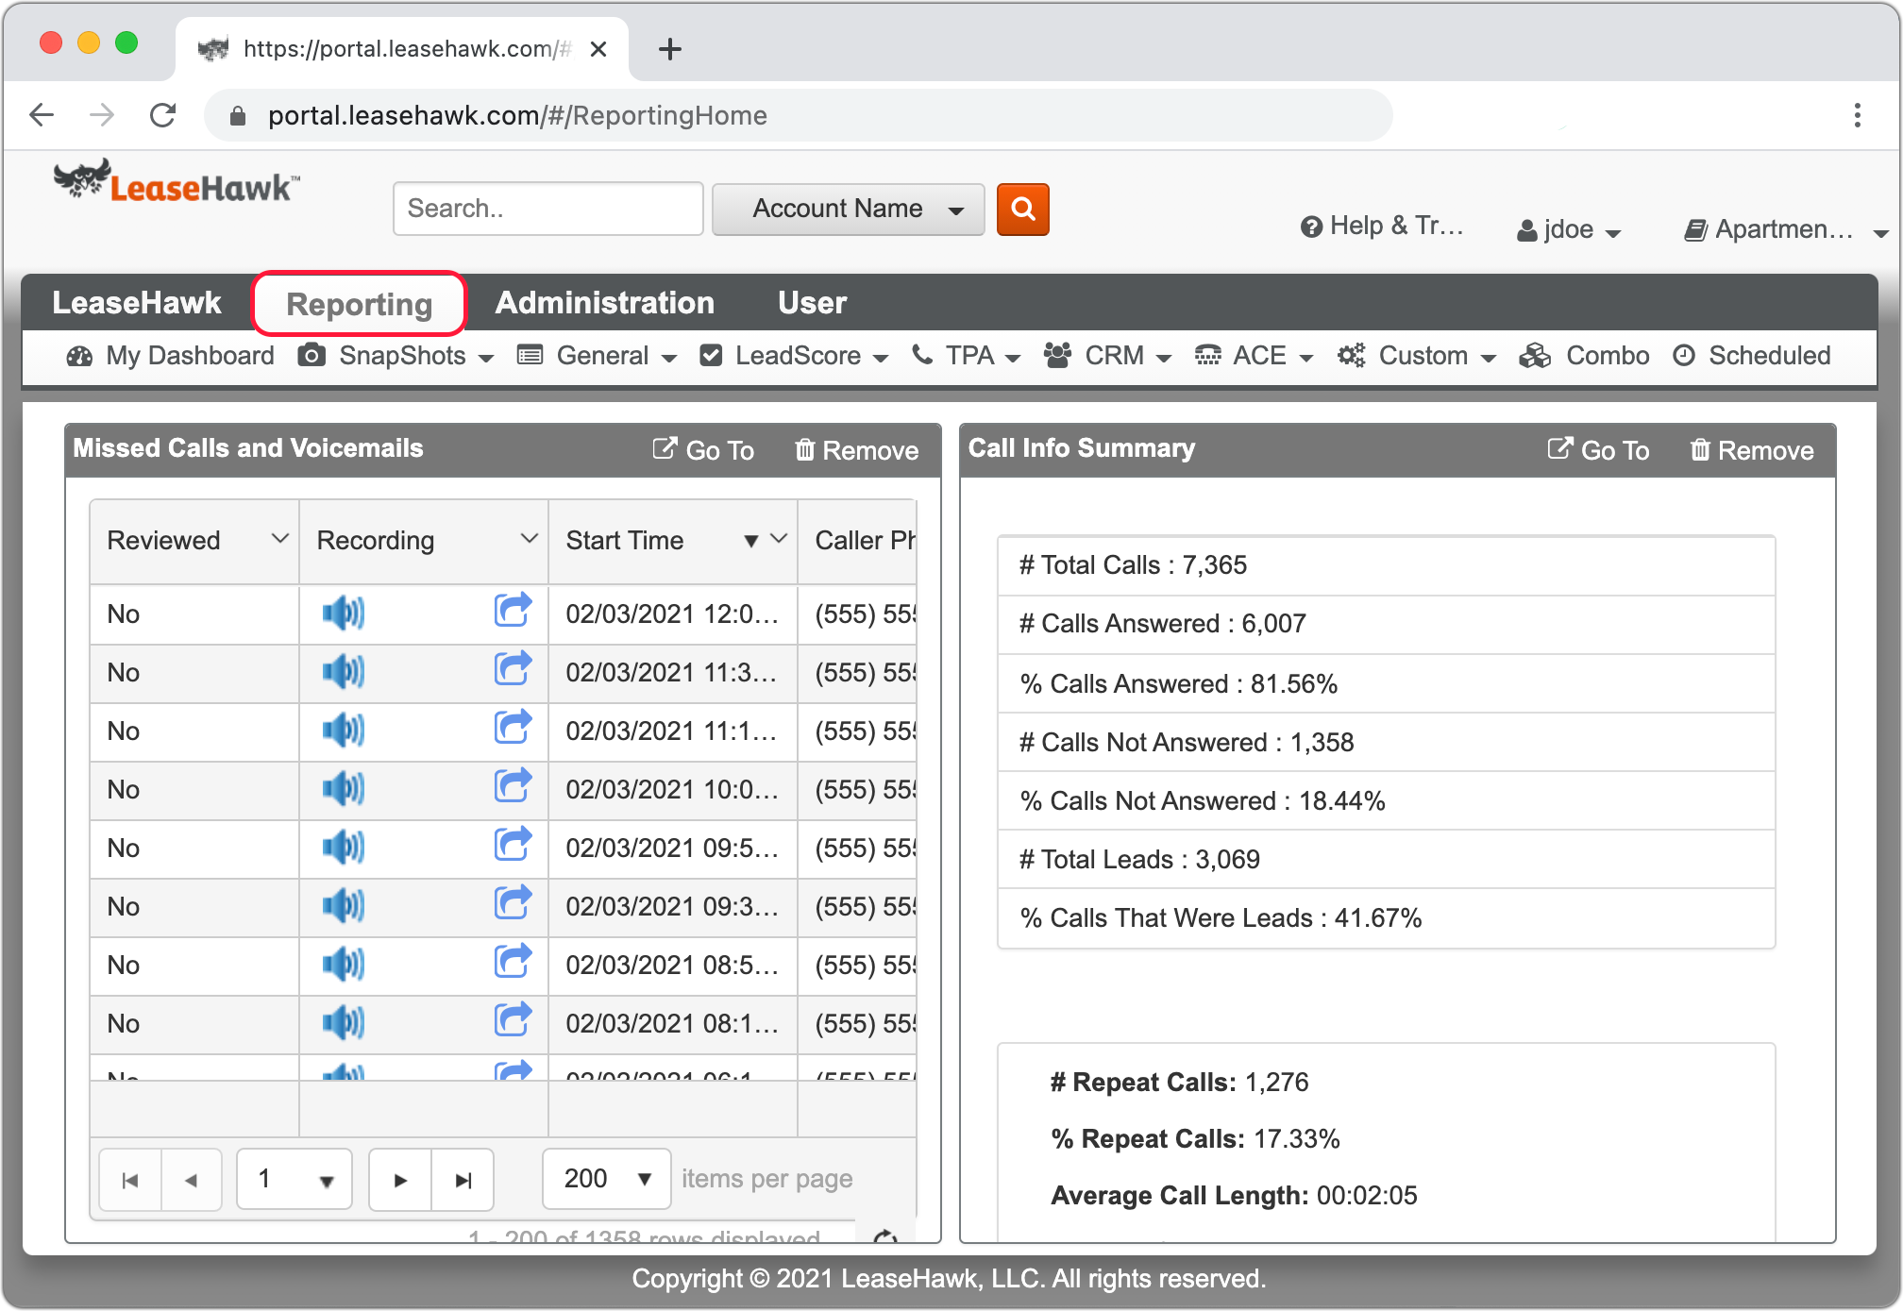Viewport: 1903px width, 1311px height.
Task: Expand the Apartment property selector
Action: (1786, 229)
